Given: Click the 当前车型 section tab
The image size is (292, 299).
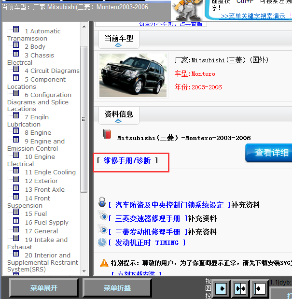Looking at the screenshot, I should 119,40.
